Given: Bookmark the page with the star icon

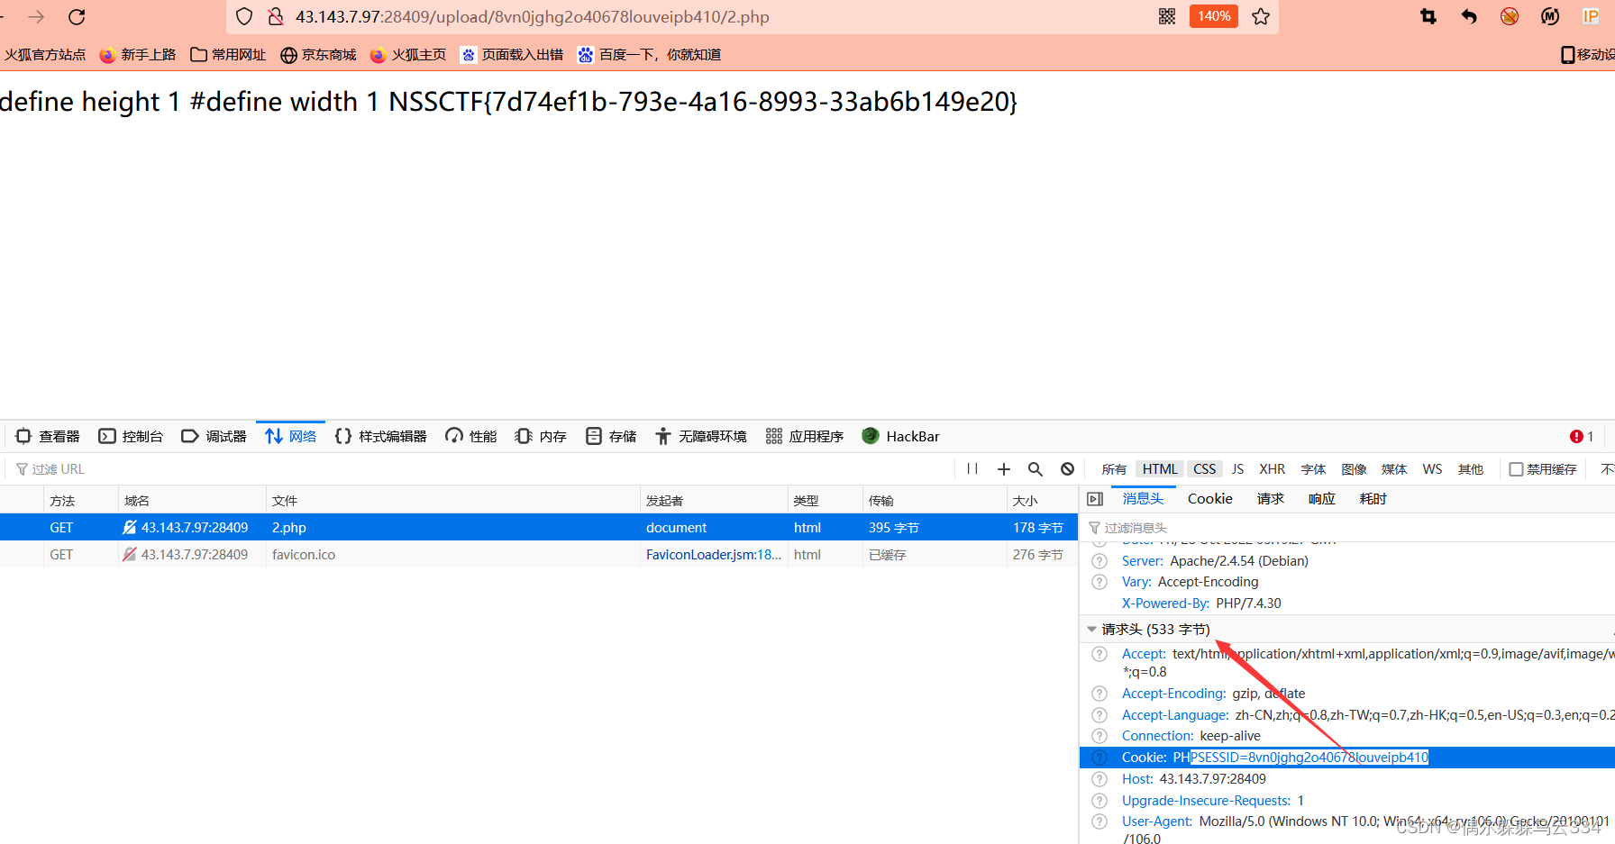Looking at the screenshot, I should 1261,16.
